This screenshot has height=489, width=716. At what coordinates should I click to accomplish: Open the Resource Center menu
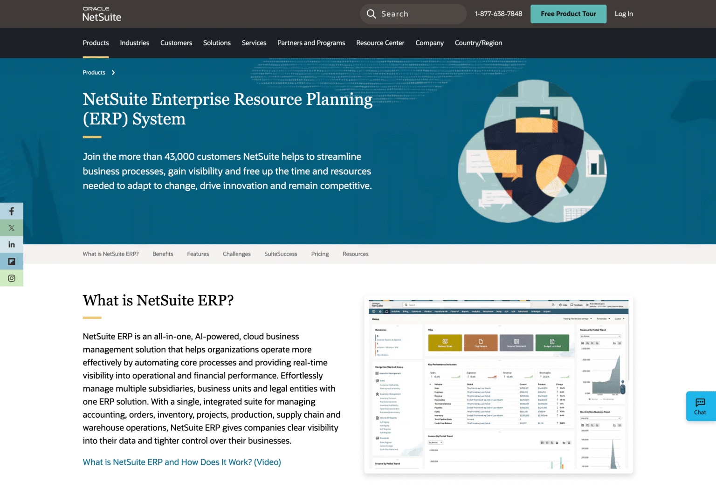(x=380, y=43)
